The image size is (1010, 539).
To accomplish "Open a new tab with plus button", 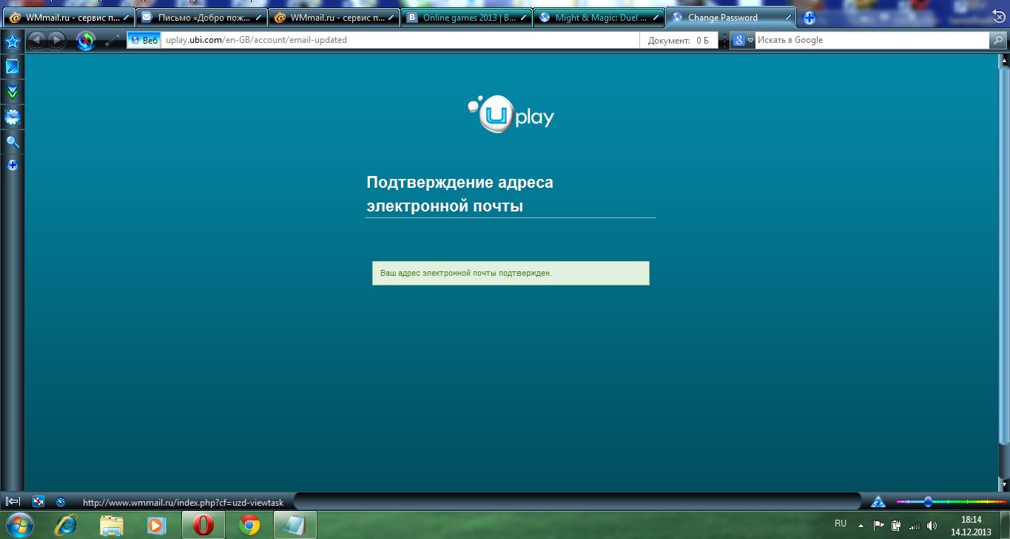I will pyautogui.click(x=809, y=18).
